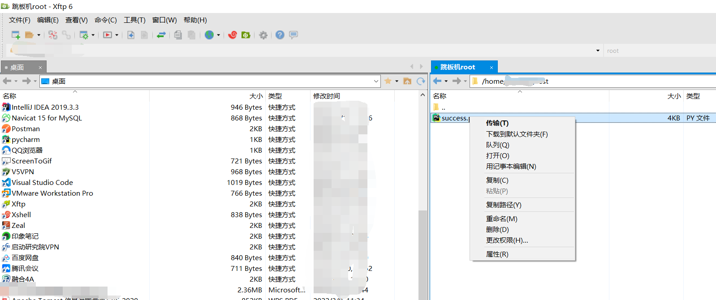Open the 命令(C) menu
The image size is (716, 300).
[x=106, y=20]
